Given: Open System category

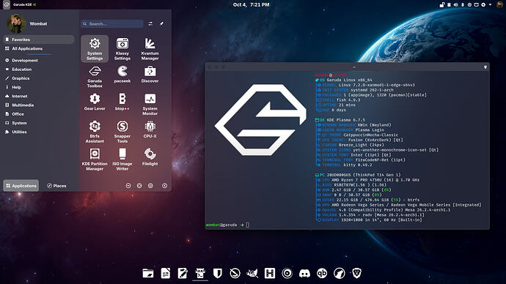Looking at the screenshot, I should click(38, 123).
